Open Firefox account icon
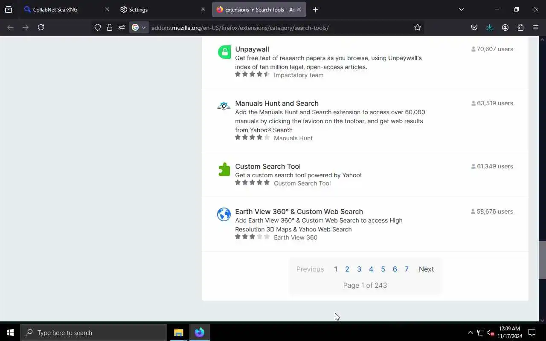 coord(505,27)
